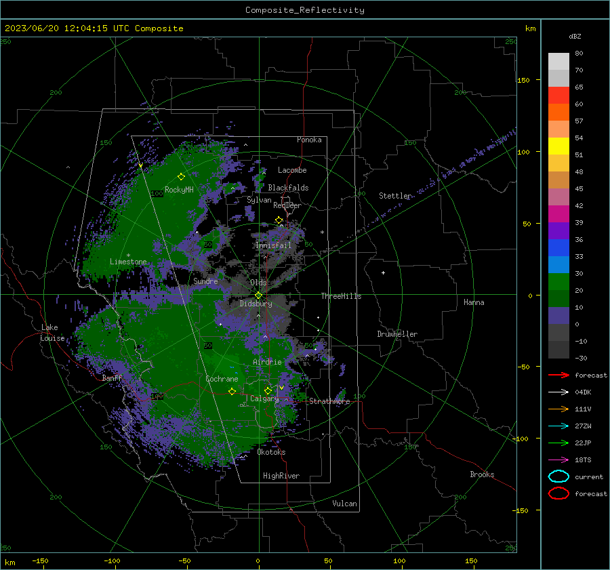The width and height of the screenshot is (610, 570).
Task: Click the dBZ legend heading
Action: (x=575, y=36)
